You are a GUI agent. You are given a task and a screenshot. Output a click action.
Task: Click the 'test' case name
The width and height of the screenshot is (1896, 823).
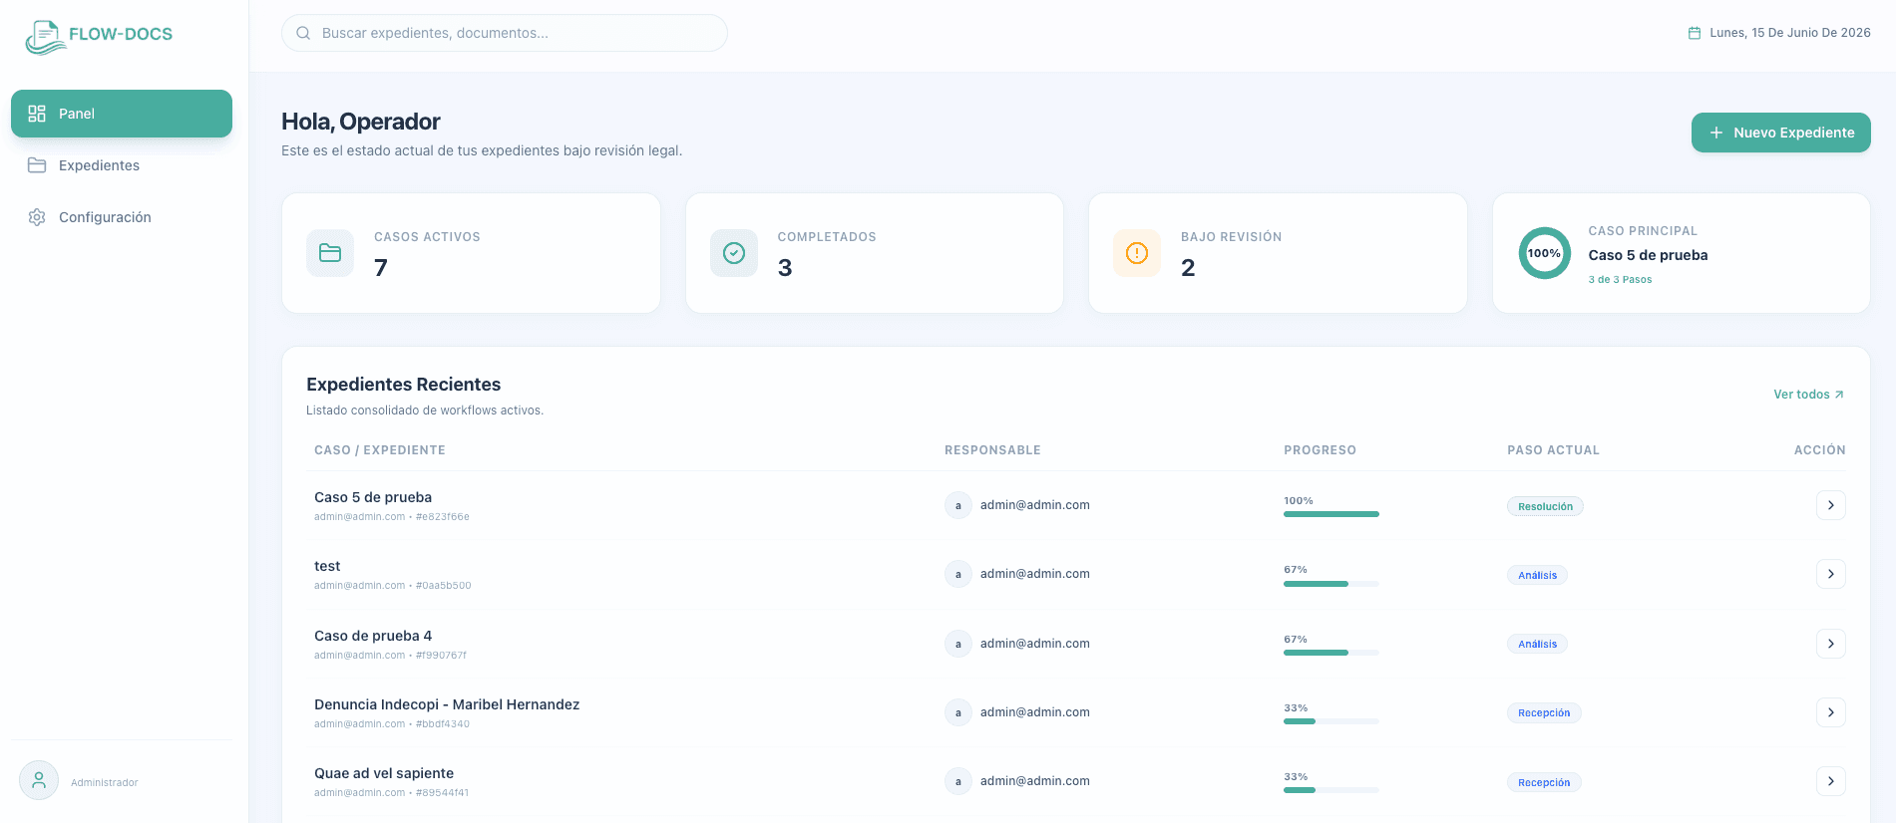327,566
